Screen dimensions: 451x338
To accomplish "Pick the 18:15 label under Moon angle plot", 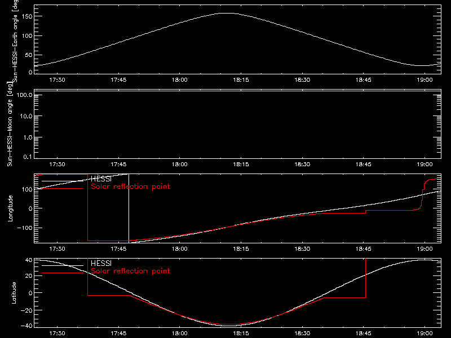I will click(x=241, y=164).
